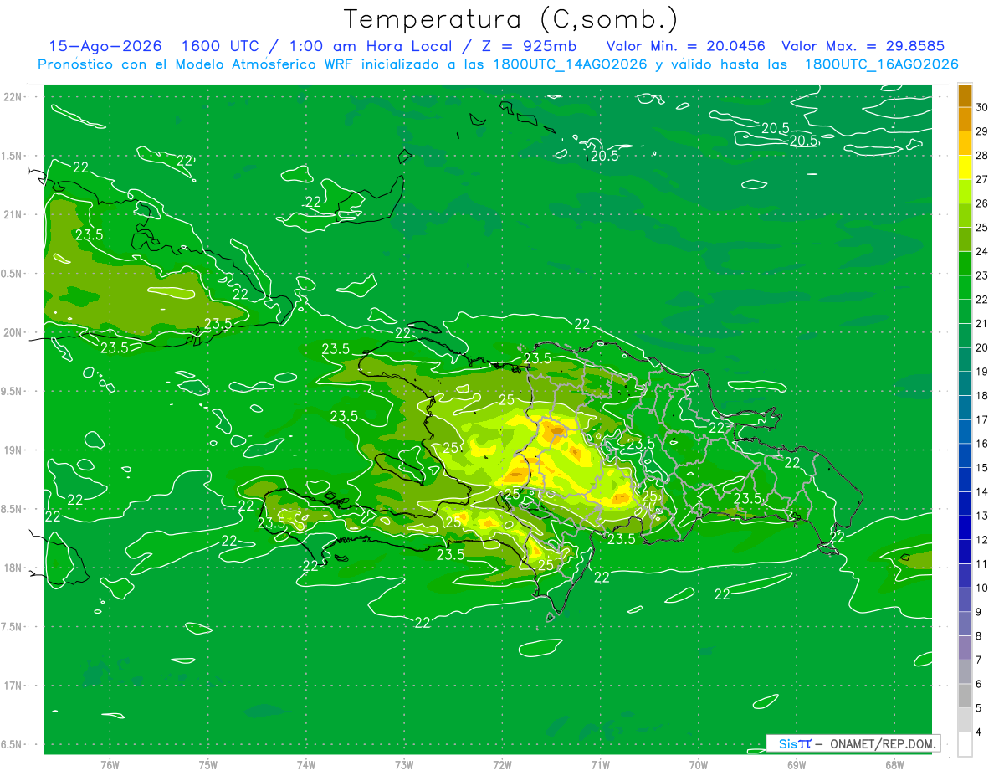Pick the white bottom swatch below 4
The image size is (1004, 776).
click(x=965, y=745)
